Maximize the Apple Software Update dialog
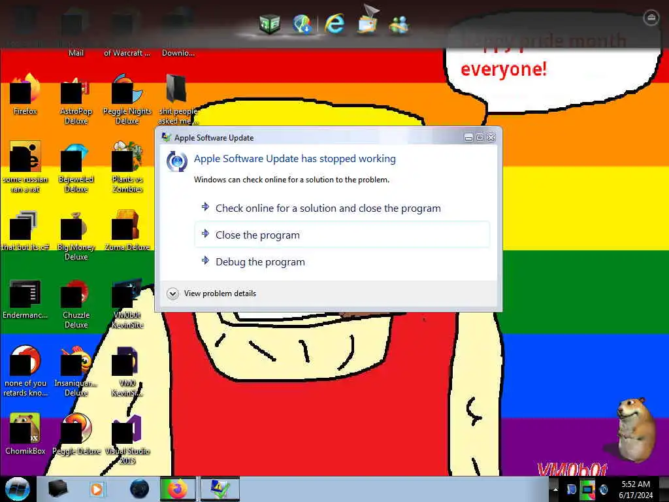 click(480, 137)
